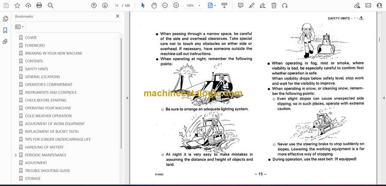Add a comment note
Image resolution: width=386 pixels, height=186 pixels.
pyautogui.click(x=241, y=6)
